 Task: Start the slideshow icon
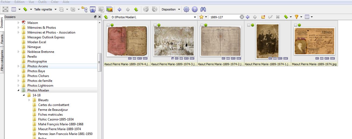pyautogui.click(x=109, y=9)
